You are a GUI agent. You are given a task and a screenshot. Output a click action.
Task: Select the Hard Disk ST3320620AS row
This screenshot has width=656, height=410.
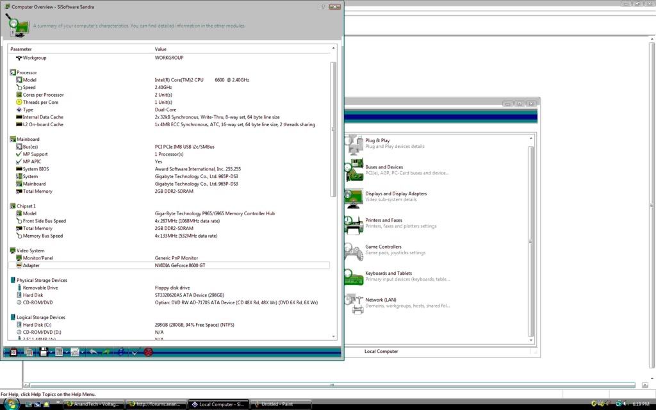(169, 295)
